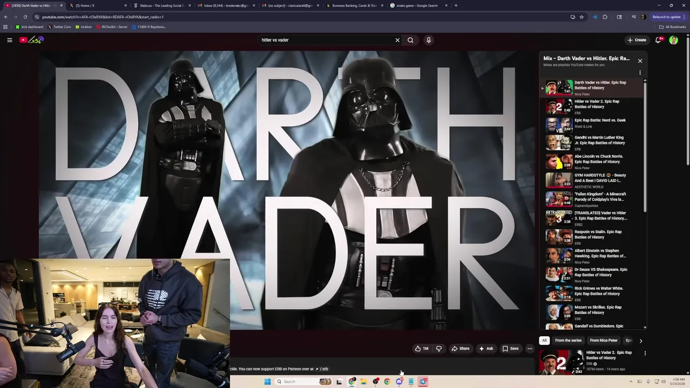Play 'Rasputin vs Stalin' from Mix

[592, 237]
